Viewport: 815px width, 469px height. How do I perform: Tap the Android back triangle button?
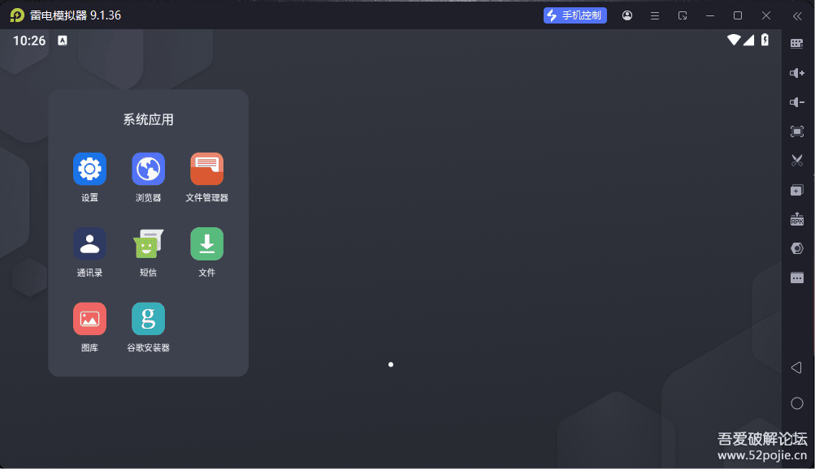tap(796, 368)
